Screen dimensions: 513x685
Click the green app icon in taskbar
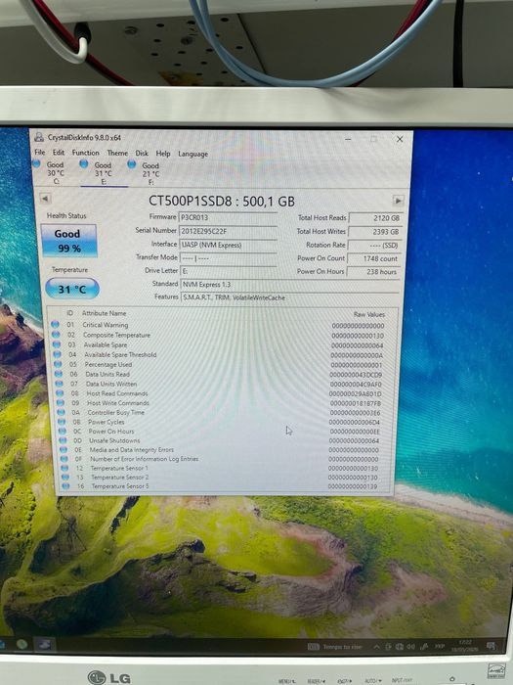(x=21, y=644)
